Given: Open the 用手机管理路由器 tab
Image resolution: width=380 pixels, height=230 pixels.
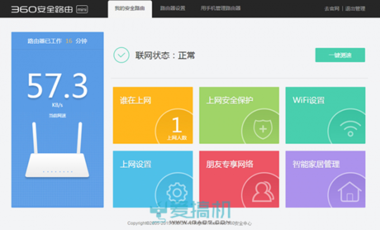Looking at the screenshot, I should point(221,8).
